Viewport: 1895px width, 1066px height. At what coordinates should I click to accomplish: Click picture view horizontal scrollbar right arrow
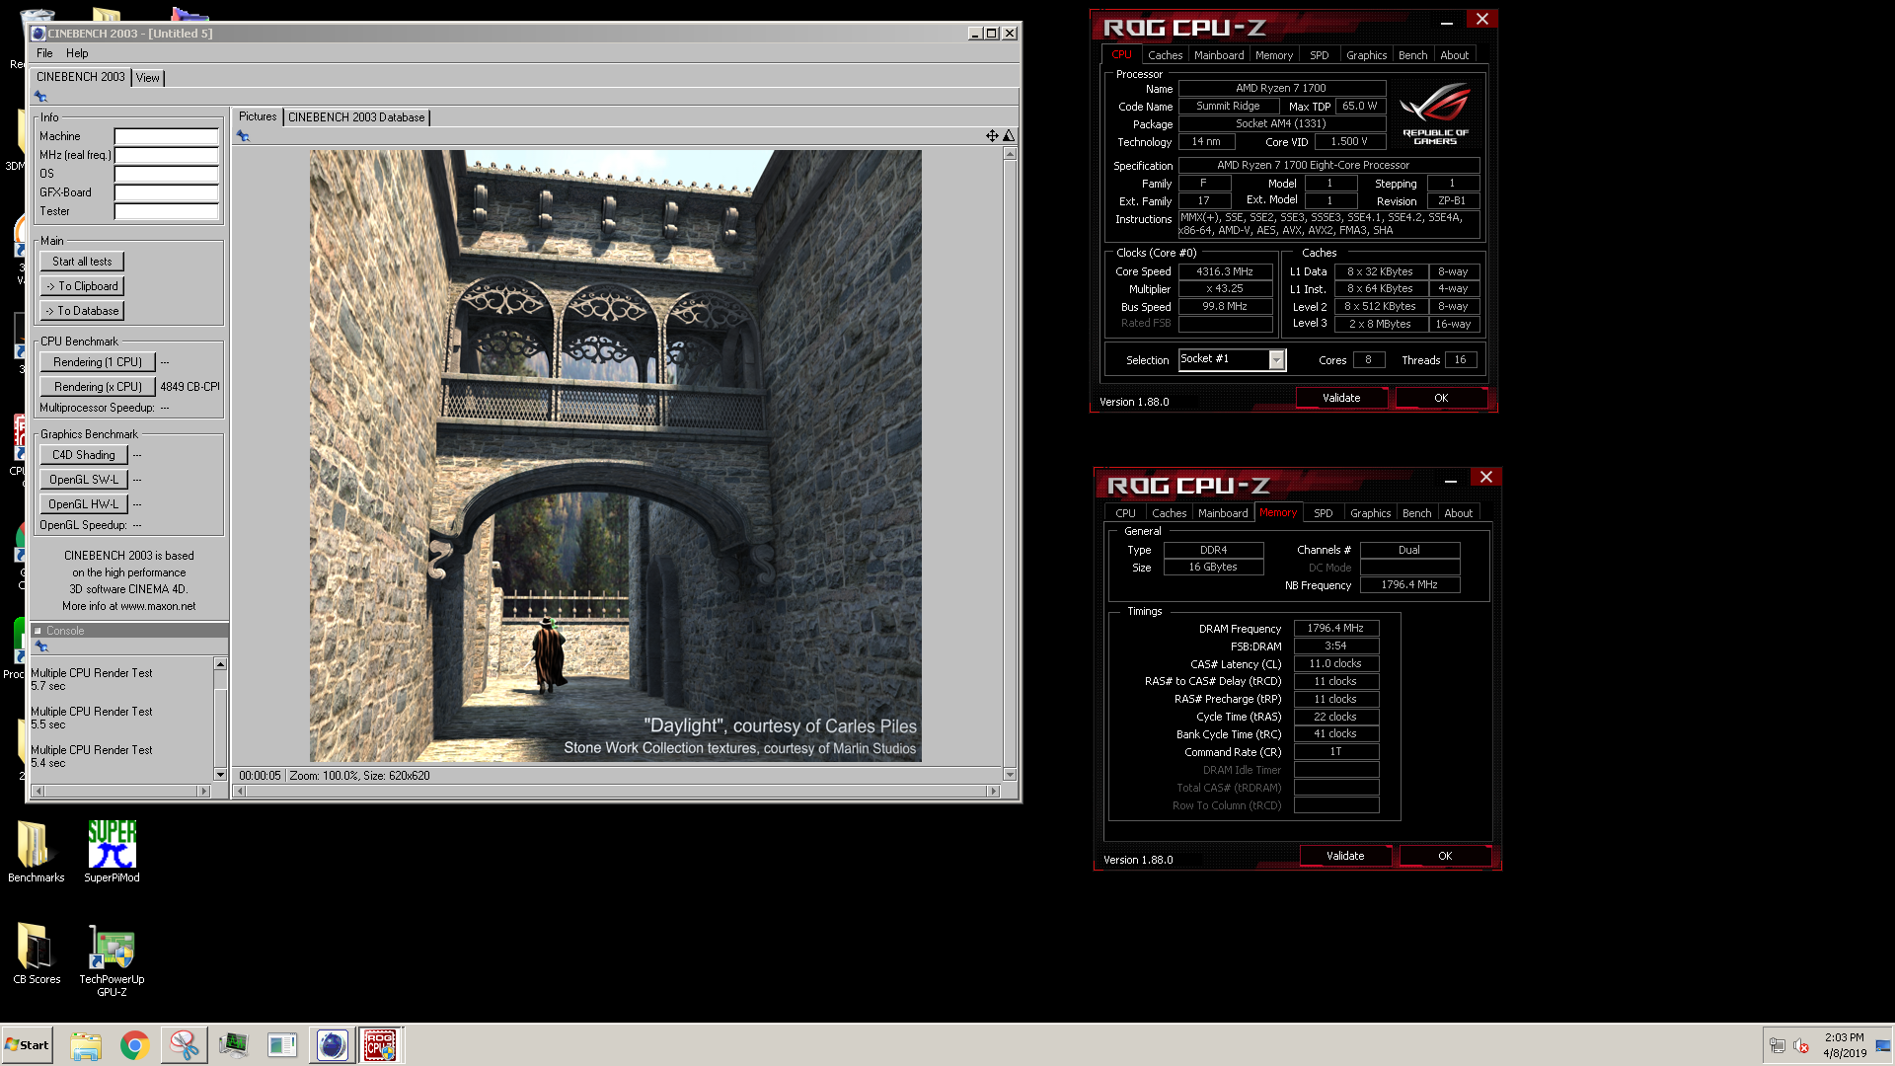(994, 791)
